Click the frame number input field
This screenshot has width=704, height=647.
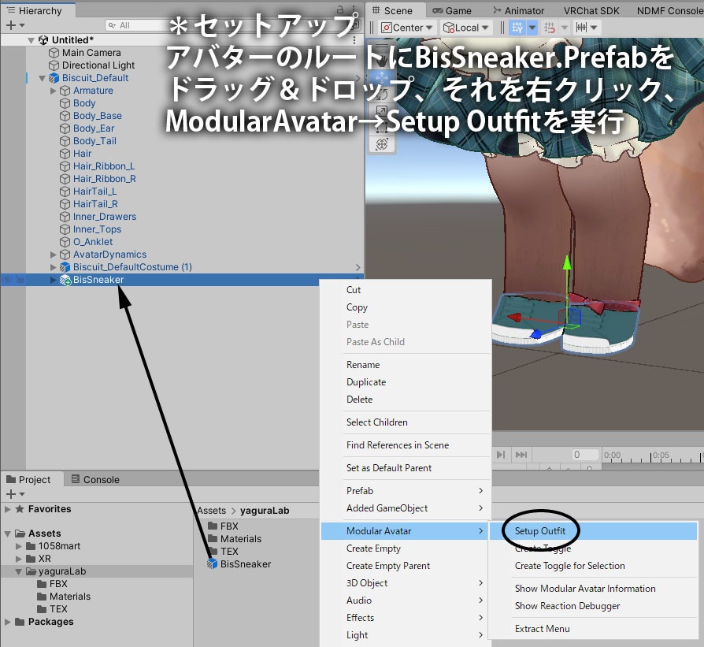[x=584, y=453]
